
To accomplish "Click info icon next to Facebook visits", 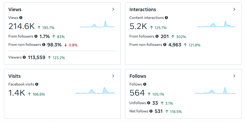I will (x=37, y=84).
